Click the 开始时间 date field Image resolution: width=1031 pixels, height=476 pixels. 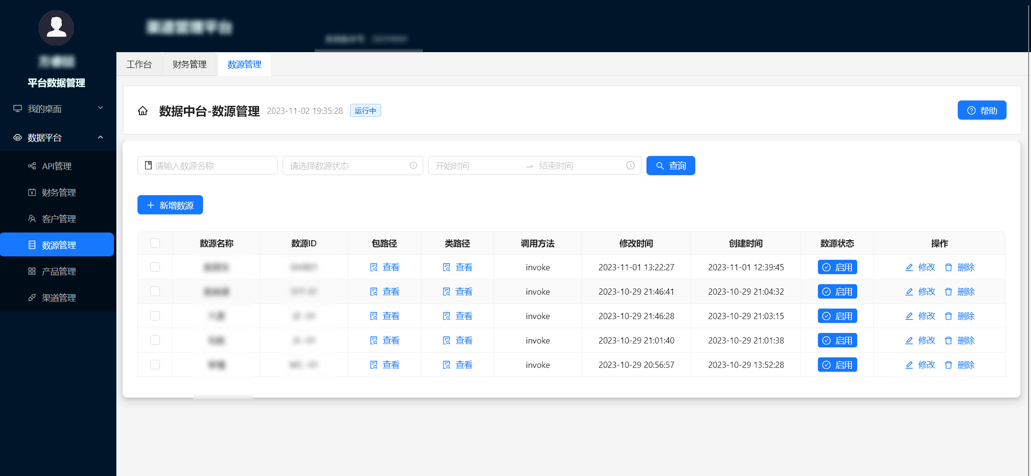coord(476,166)
